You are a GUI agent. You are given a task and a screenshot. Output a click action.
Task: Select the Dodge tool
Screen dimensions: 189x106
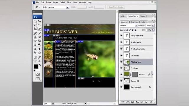pos(39,44)
